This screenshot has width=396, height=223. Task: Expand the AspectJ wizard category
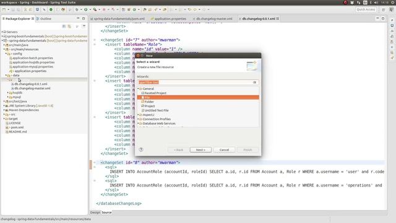point(139,115)
